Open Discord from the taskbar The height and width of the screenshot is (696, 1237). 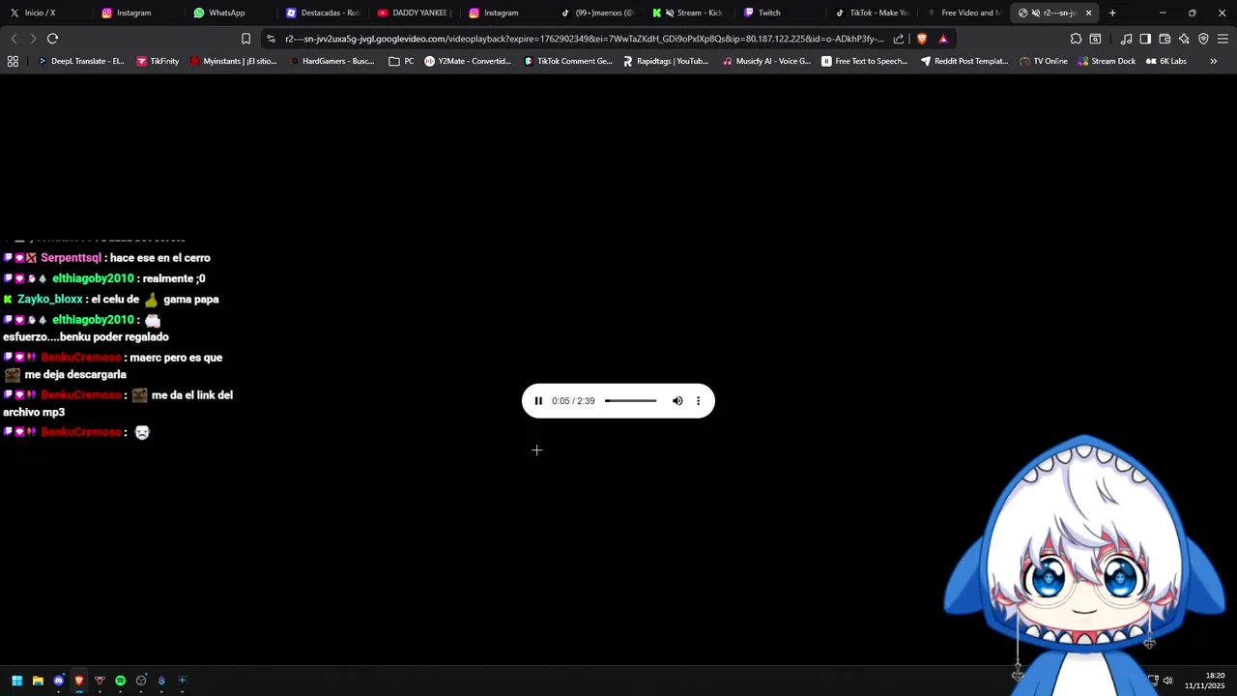click(58, 681)
